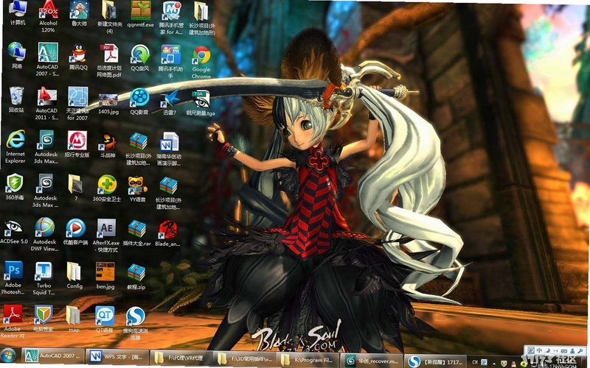This screenshot has height=368, width=590.
Task: Launch the 斗战神 game shortcut
Action: point(108,145)
